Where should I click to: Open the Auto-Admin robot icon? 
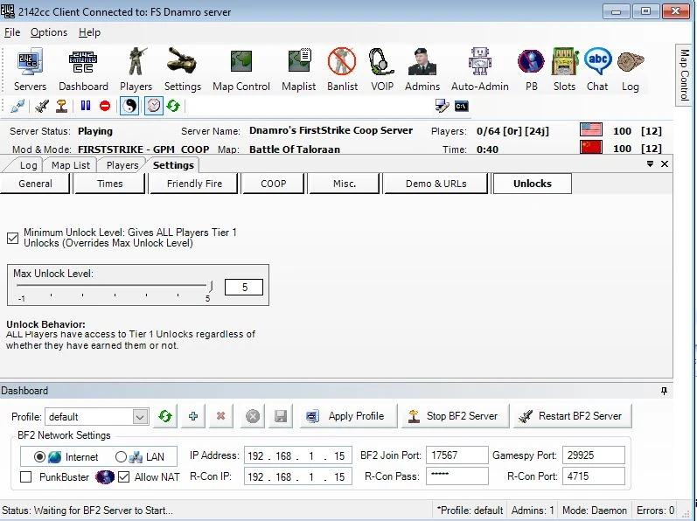tap(479, 70)
